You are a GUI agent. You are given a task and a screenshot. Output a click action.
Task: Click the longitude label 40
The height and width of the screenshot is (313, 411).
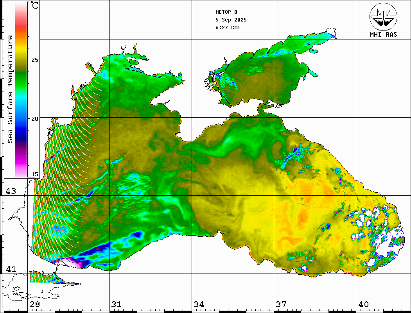pyautogui.click(x=363, y=304)
